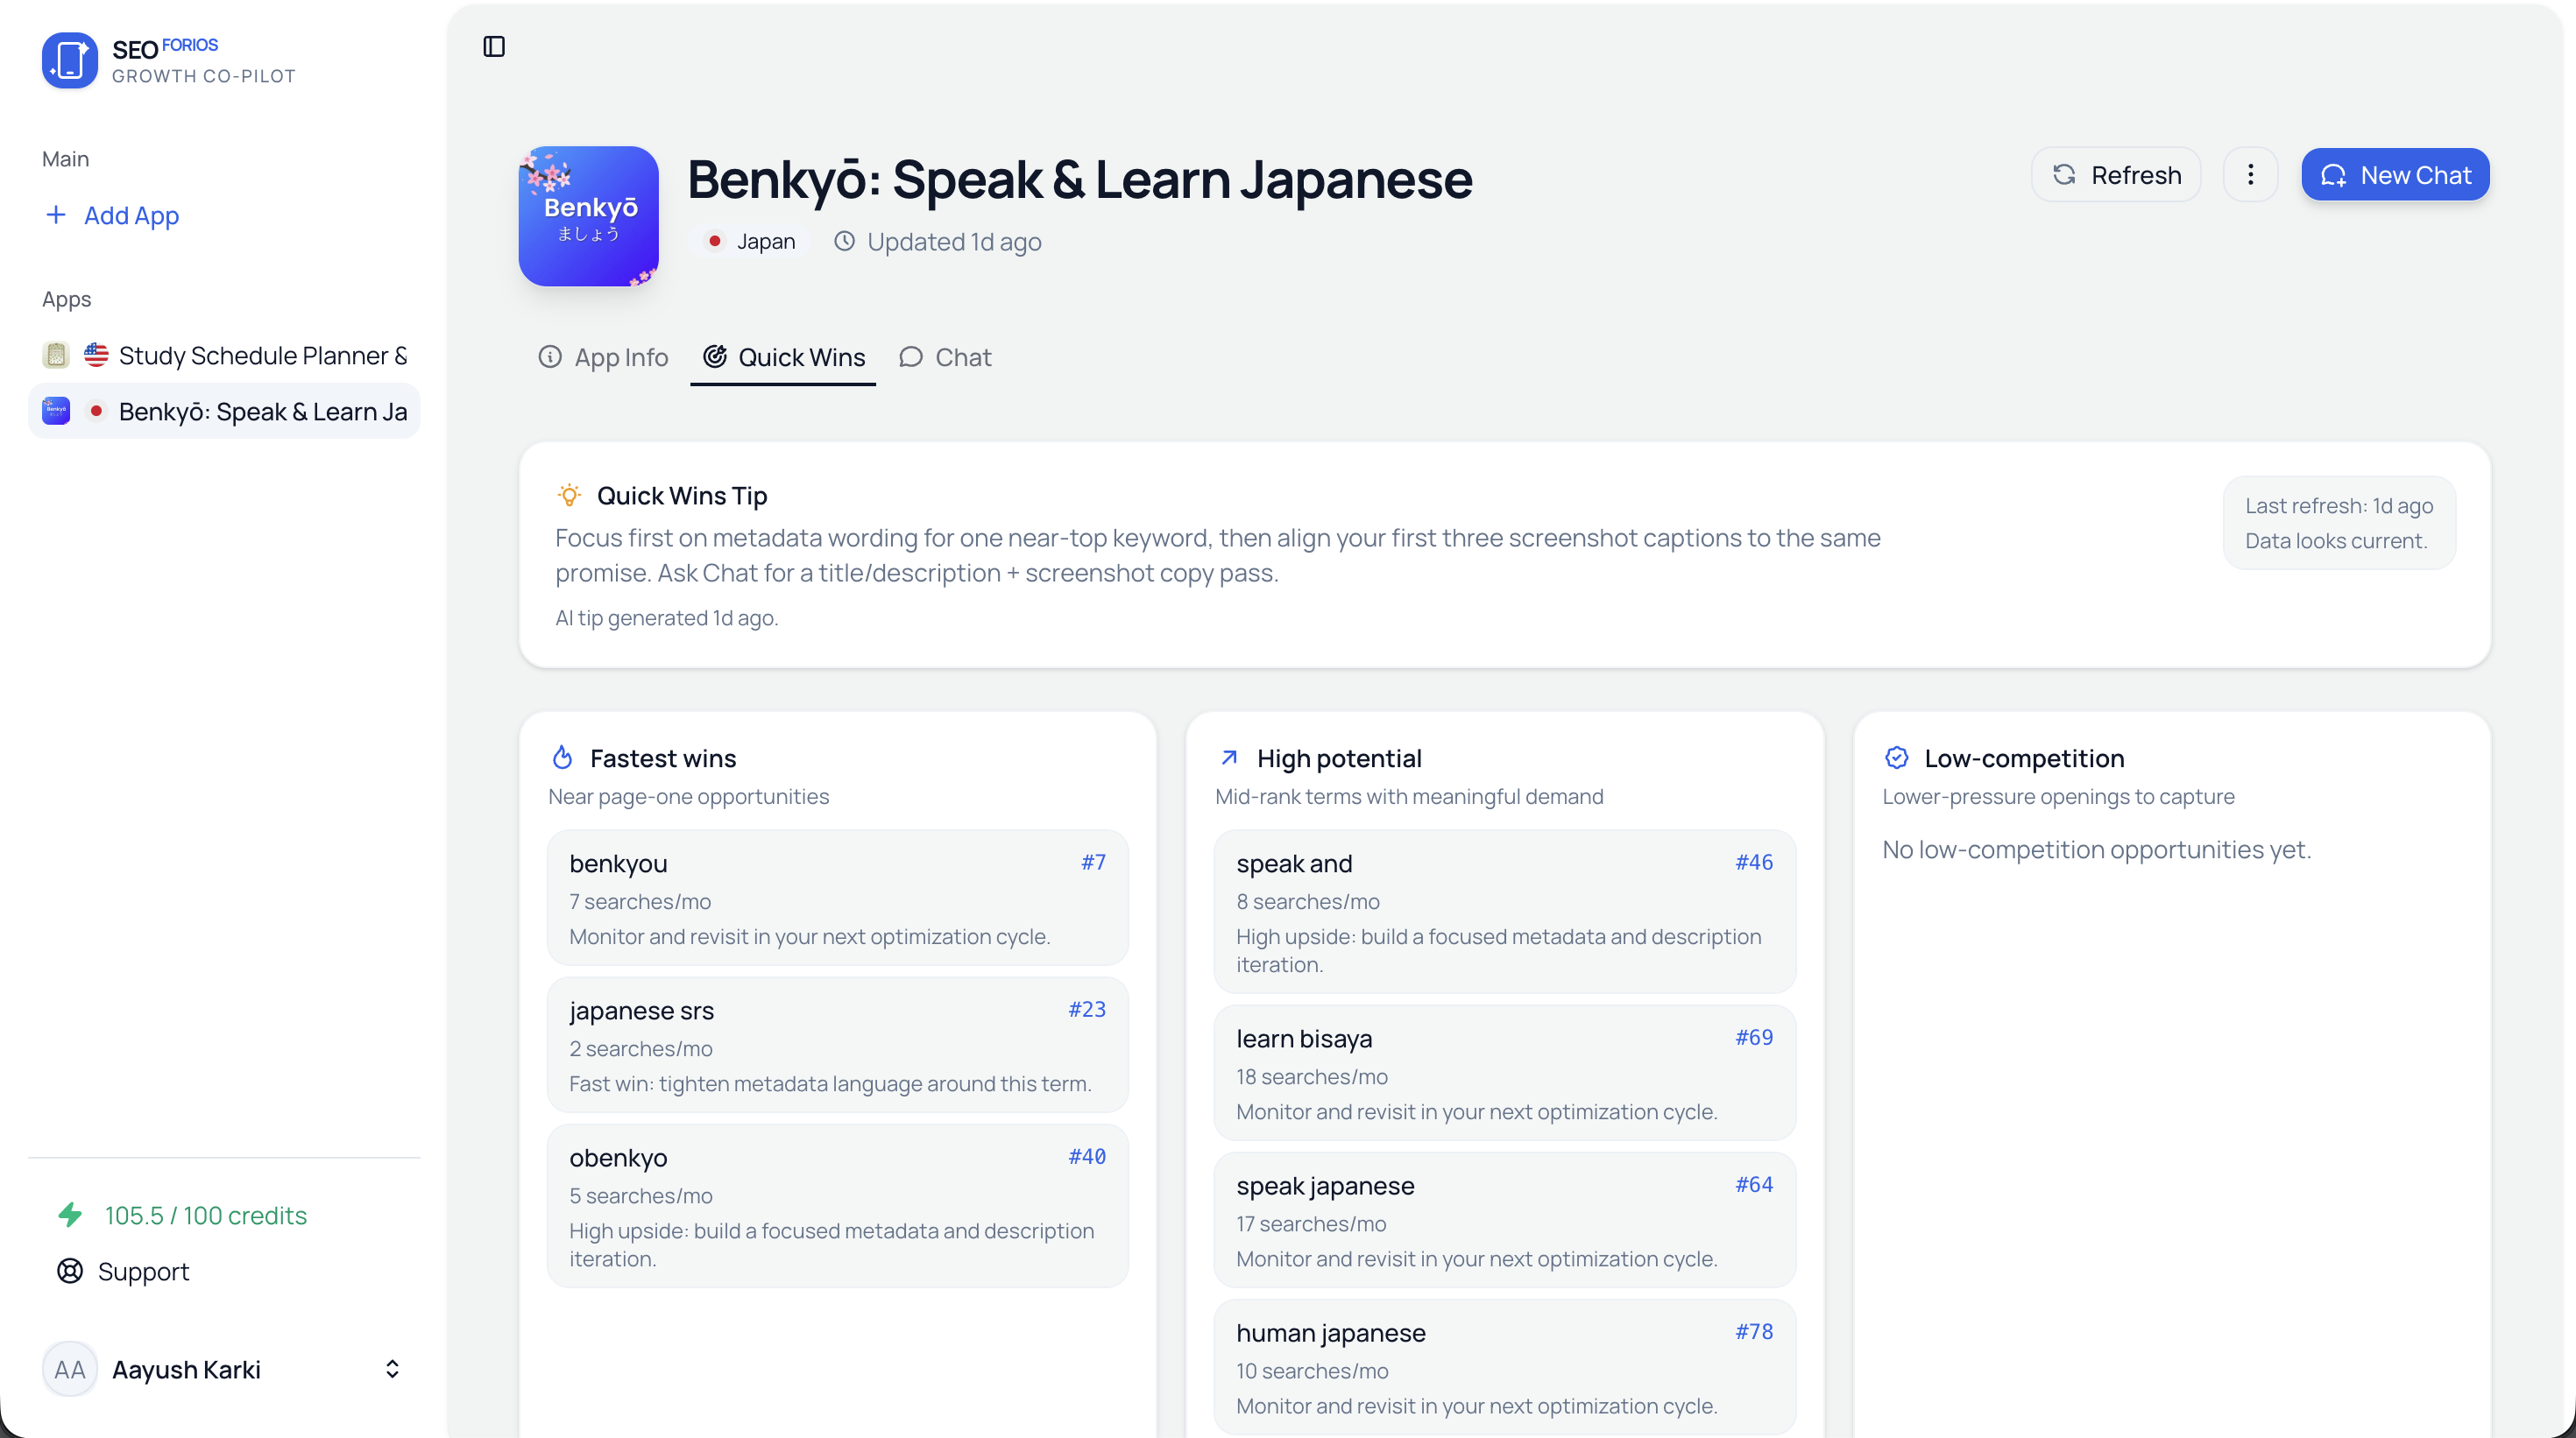This screenshot has height=1438, width=2576.
Task: Click the AA user avatar
Action: [x=70, y=1369]
